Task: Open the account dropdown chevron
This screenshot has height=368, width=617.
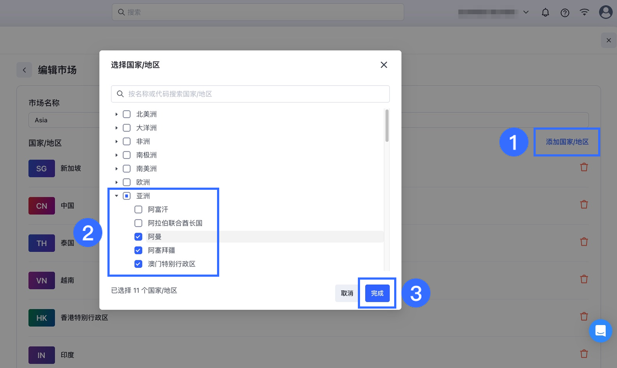Action: point(526,12)
